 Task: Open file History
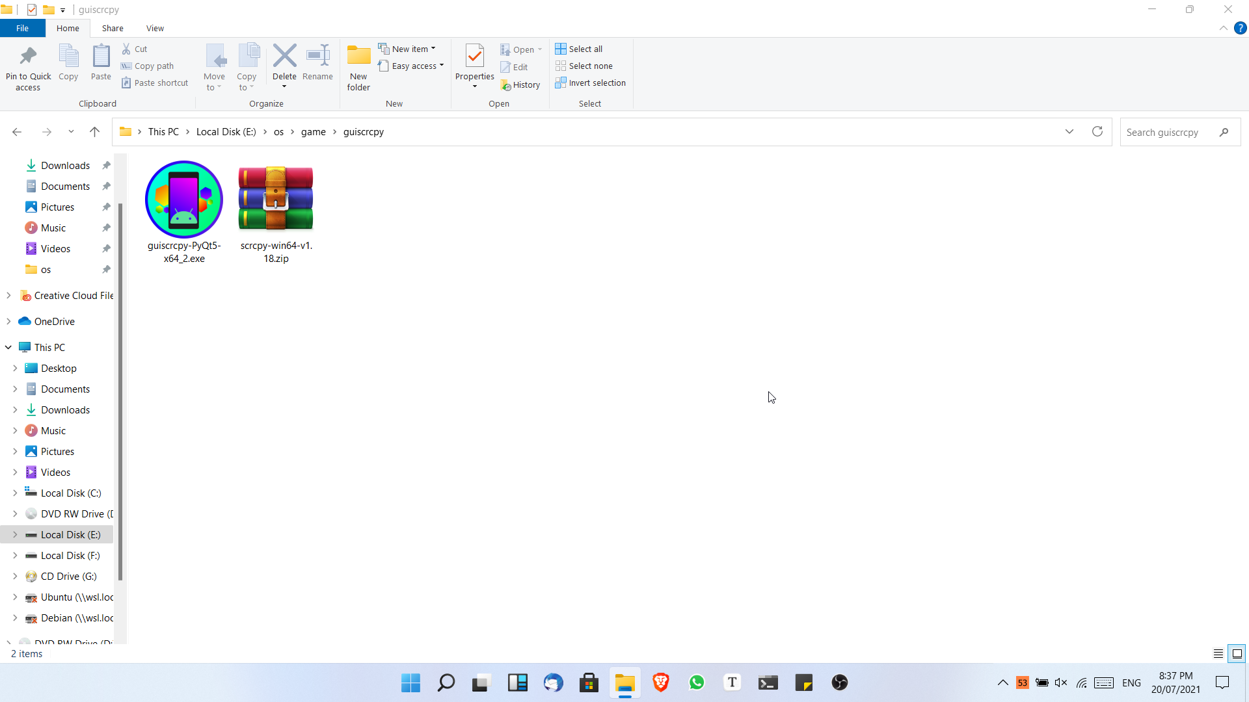520,84
